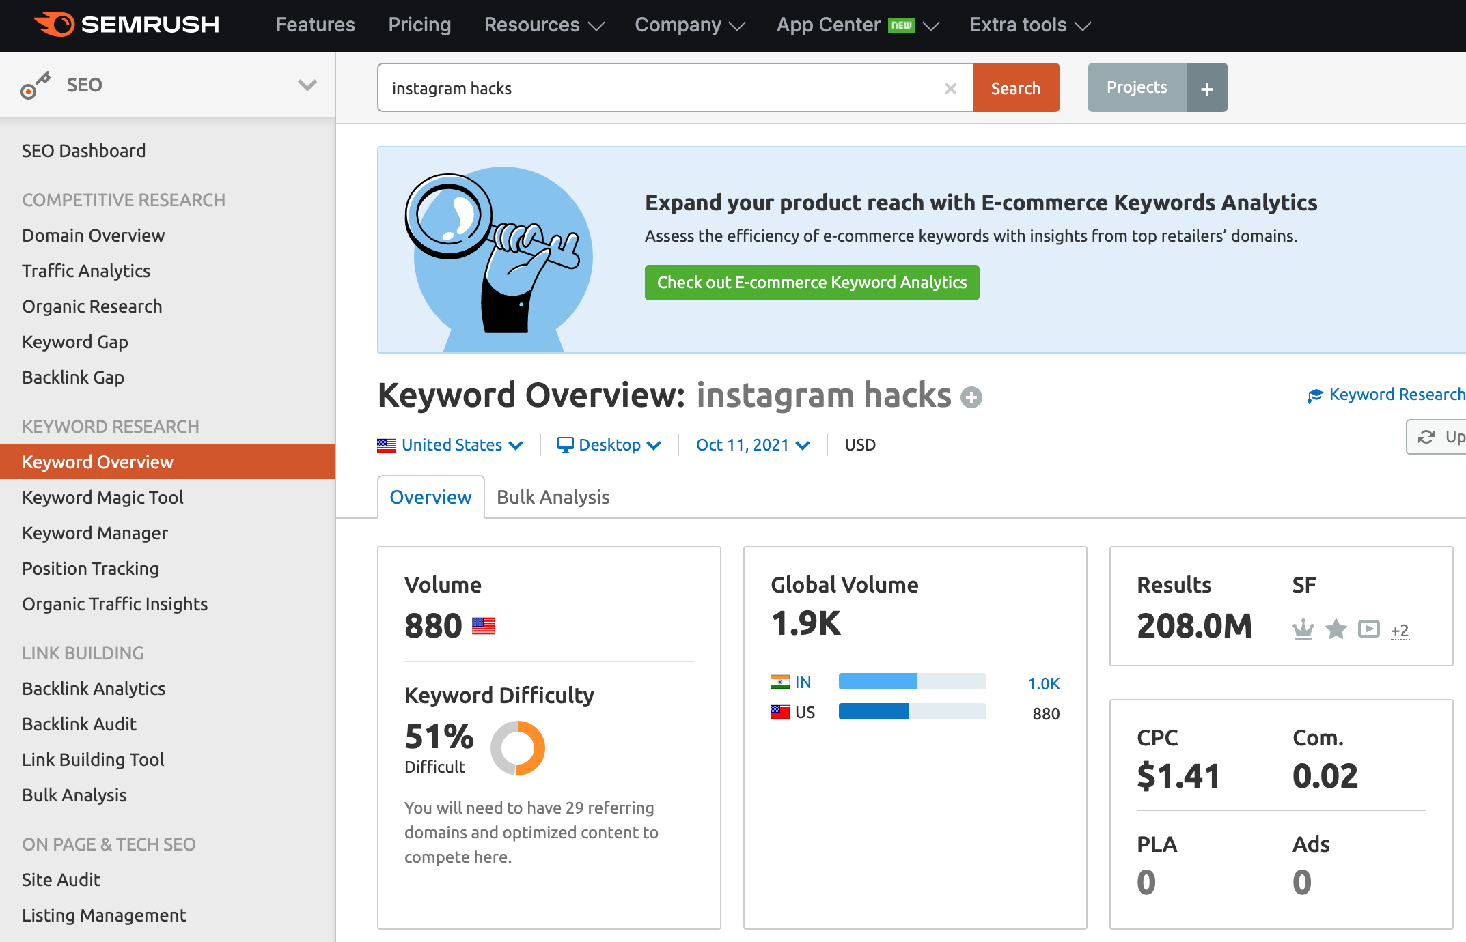Click the instagram hacks search input field

(656, 88)
